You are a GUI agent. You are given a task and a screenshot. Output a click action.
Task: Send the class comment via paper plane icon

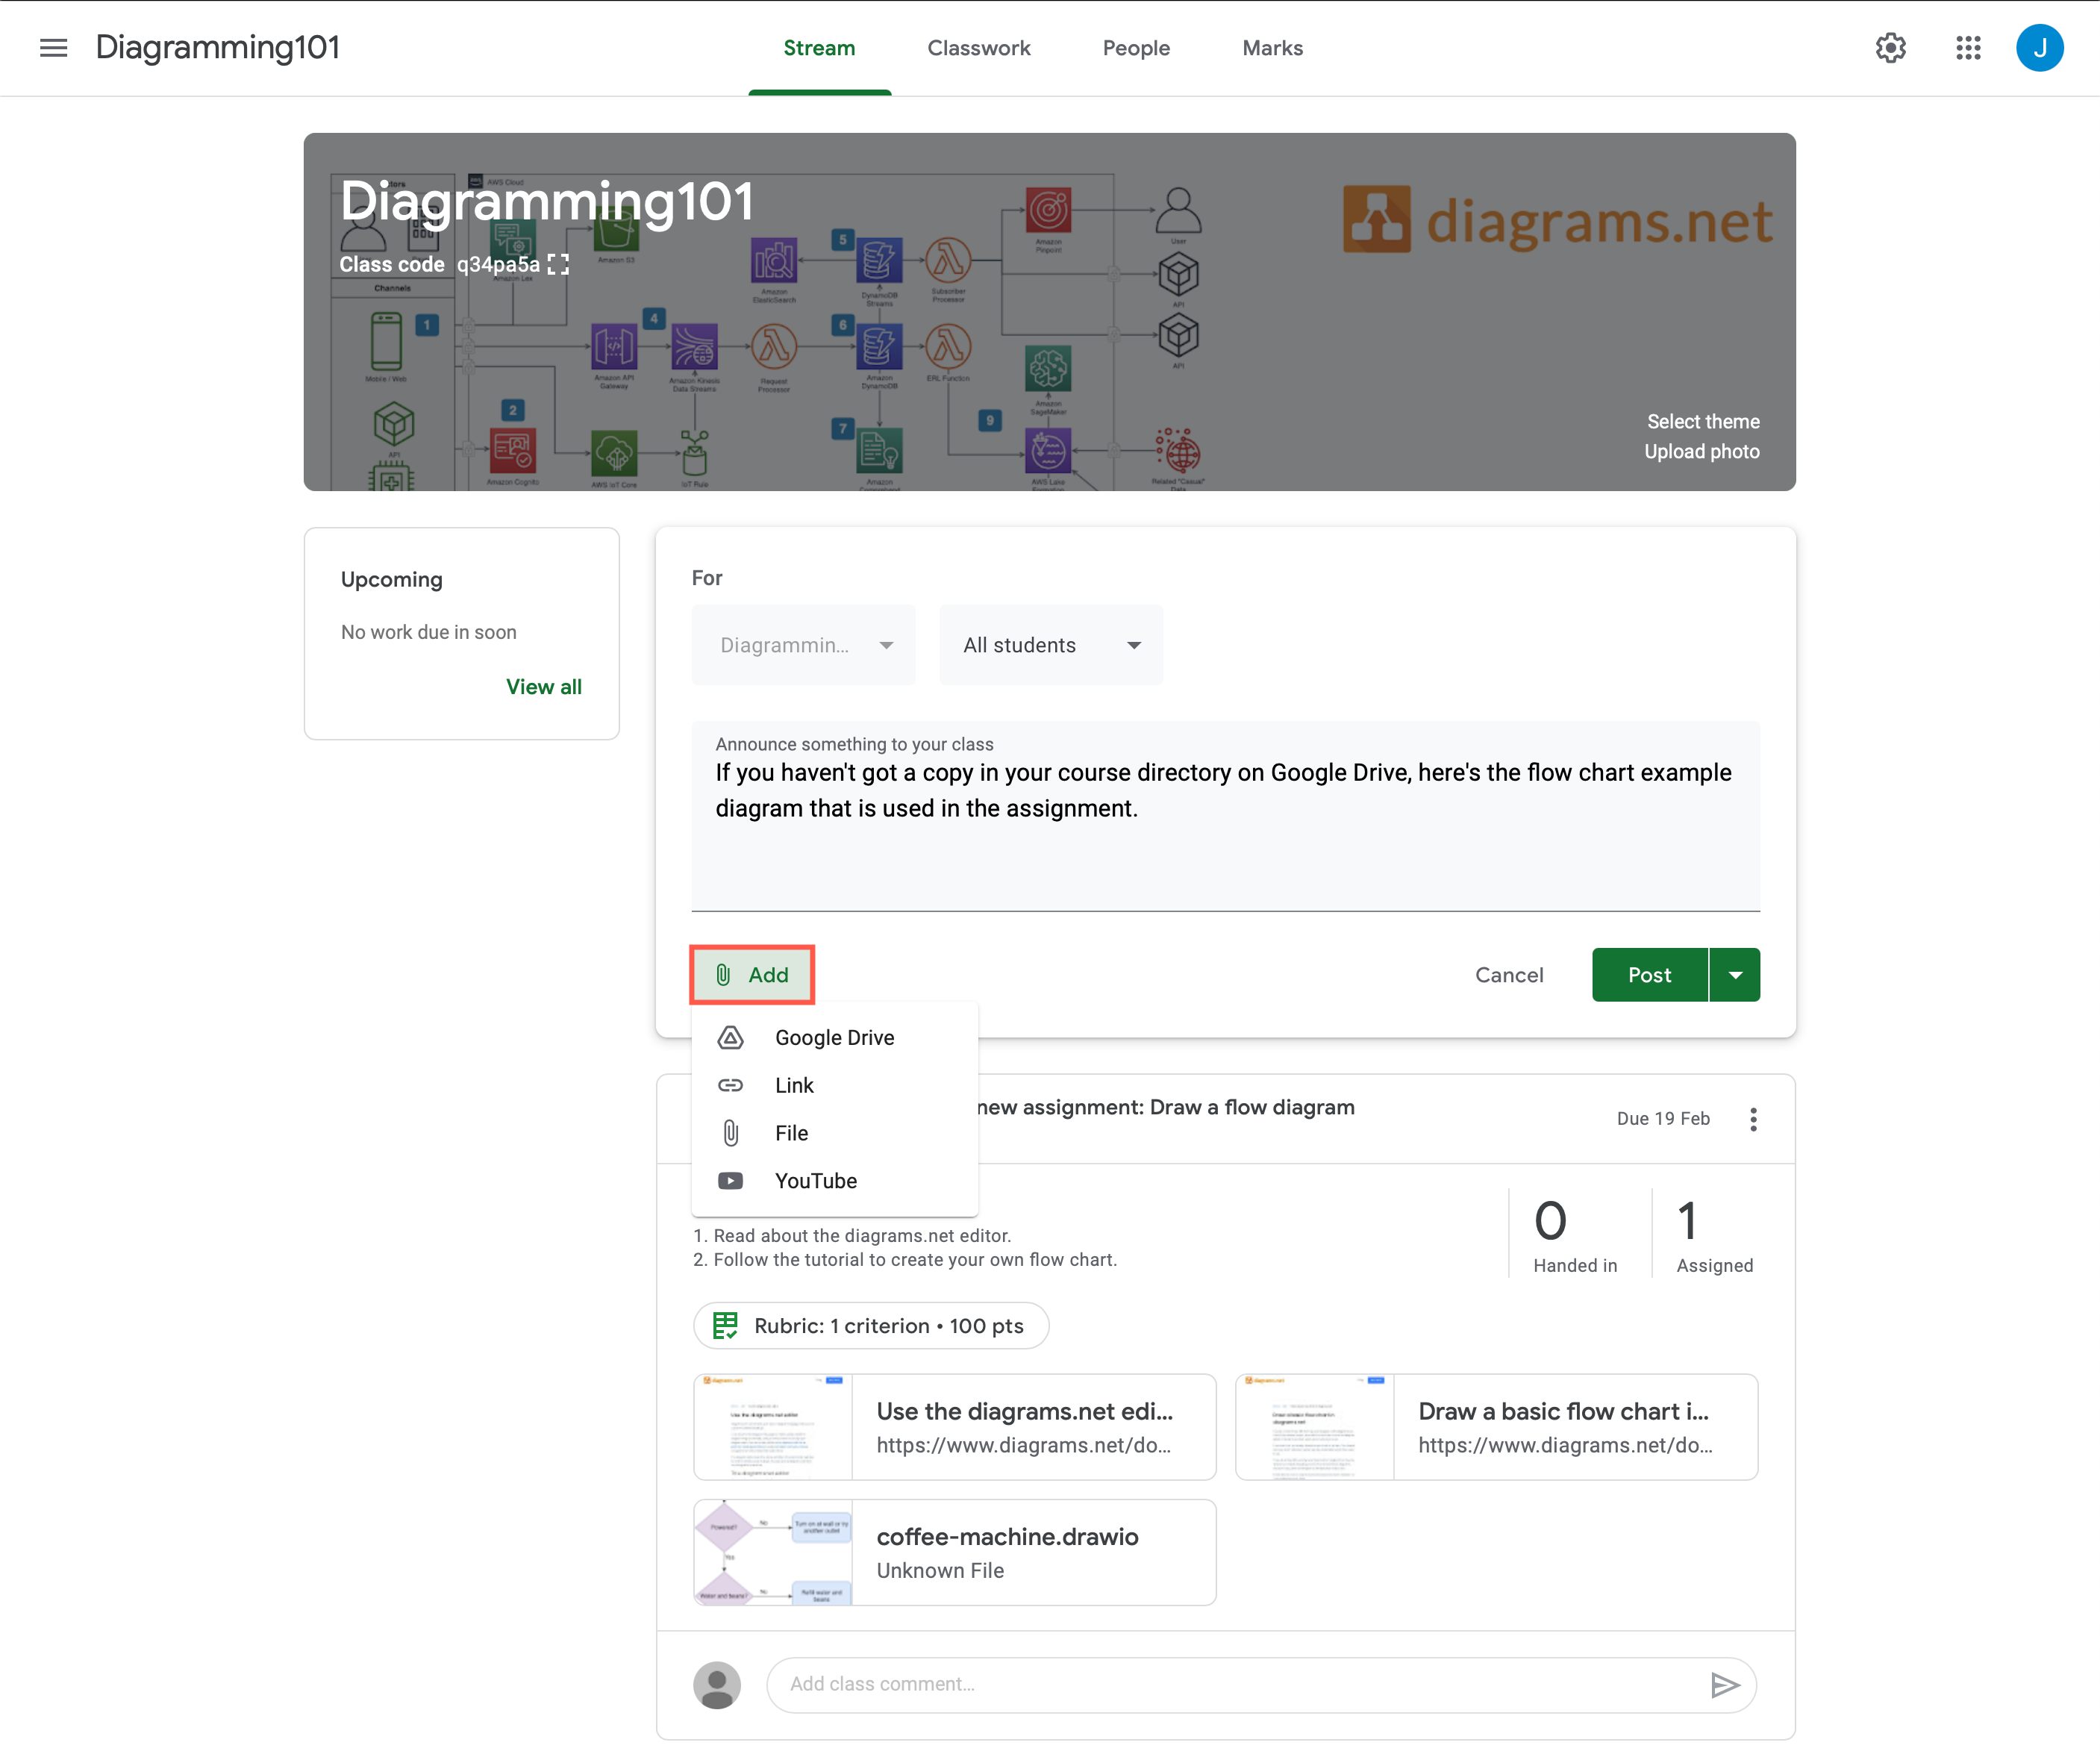click(x=1726, y=1684)
